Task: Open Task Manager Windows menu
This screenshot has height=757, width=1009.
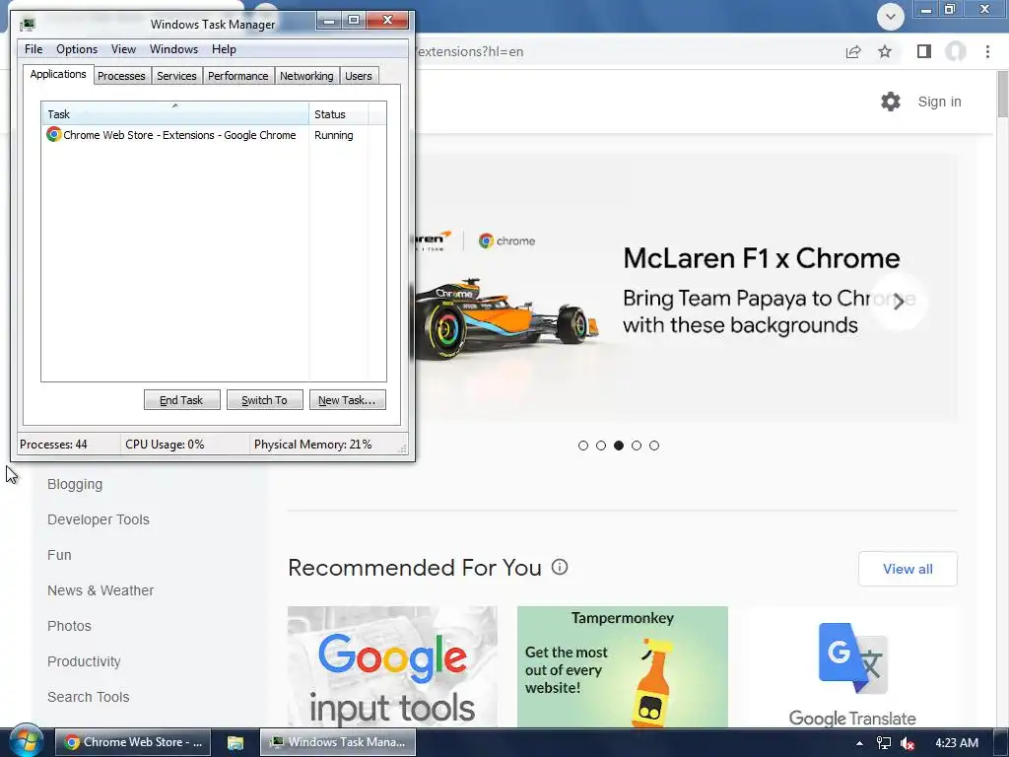Action: 173,49
